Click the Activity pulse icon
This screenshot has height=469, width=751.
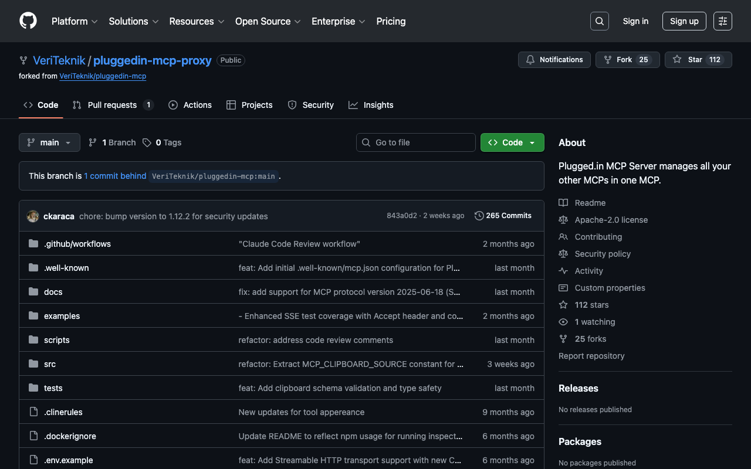[x=563, y=271]
